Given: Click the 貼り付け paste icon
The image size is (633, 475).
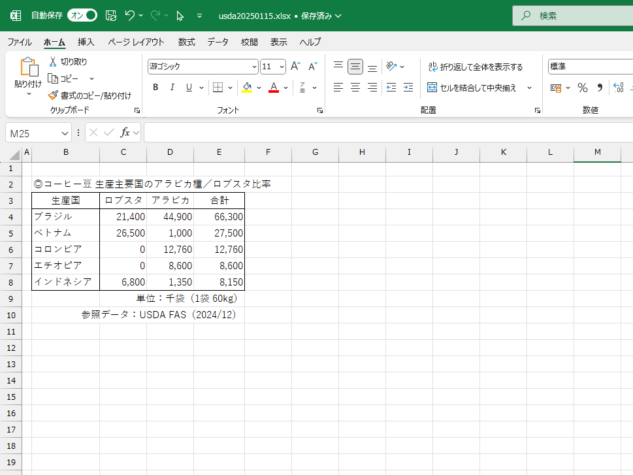Looking at the screenshot, I should click(29, 67).
